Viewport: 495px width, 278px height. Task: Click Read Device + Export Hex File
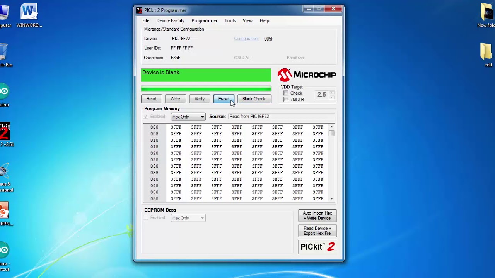tap(317, 231)
